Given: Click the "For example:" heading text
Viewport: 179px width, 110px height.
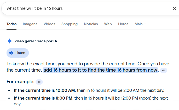Looking at the screenshot, I should [21, 82].
